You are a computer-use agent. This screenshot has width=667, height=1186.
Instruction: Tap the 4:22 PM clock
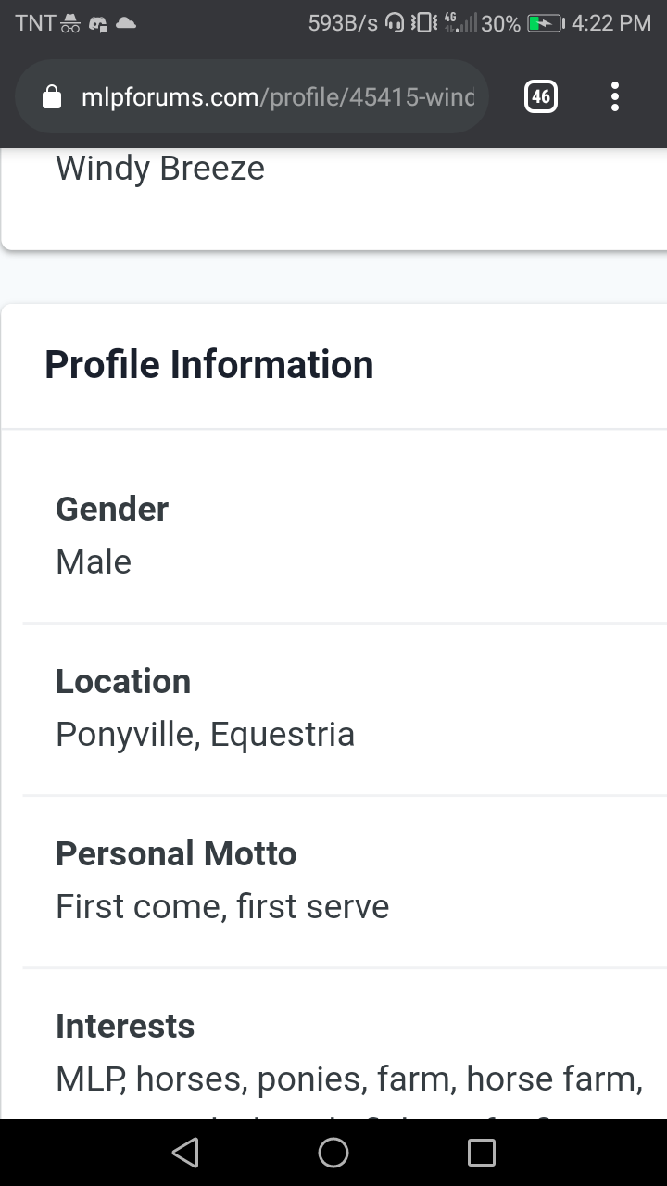[x=611, y=24]
